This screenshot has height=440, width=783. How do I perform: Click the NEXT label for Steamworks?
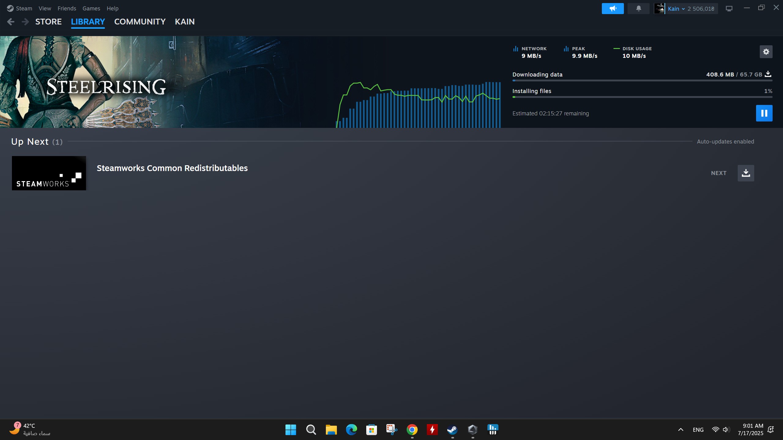(718, 173)
